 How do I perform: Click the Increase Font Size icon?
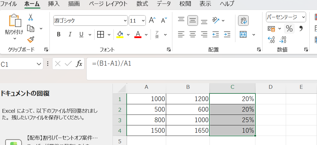click(152, 21)
